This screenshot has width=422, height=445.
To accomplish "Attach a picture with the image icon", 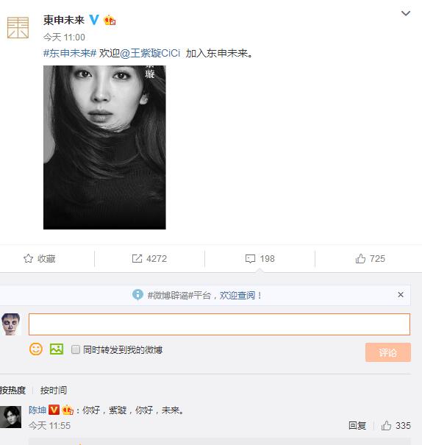I will 57,349.
